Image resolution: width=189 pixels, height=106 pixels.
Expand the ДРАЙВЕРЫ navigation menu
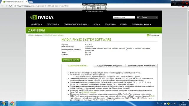click(x=36, y=24)
